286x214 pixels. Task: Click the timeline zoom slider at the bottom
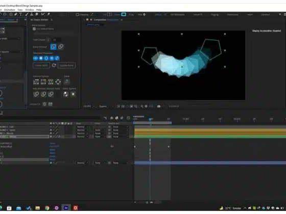[x=147, y=202]
